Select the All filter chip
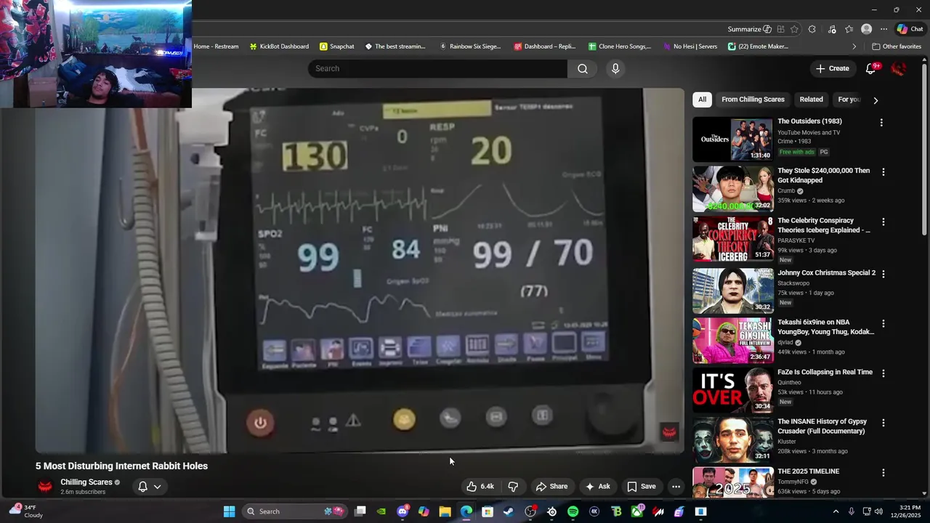Image resolution: width=930 pixels, height=523 pixels. 702,100
